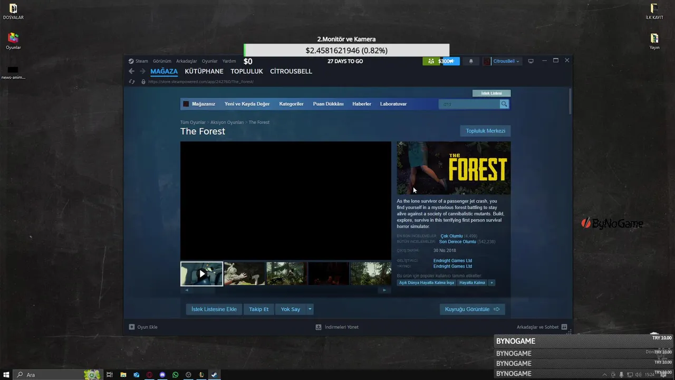The width and height of the screenshot is (675, 380).
Task: Go back with the Steam back arrow
Action: point(132,71)
